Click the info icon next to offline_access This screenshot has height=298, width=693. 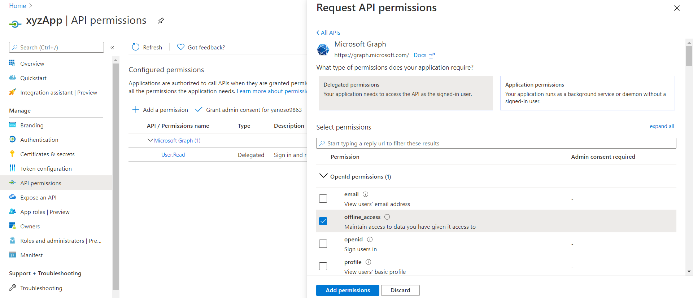[x=387, y=217]
